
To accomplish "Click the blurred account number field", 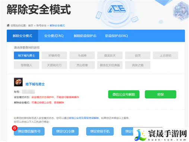I will [x=28, y=92].
